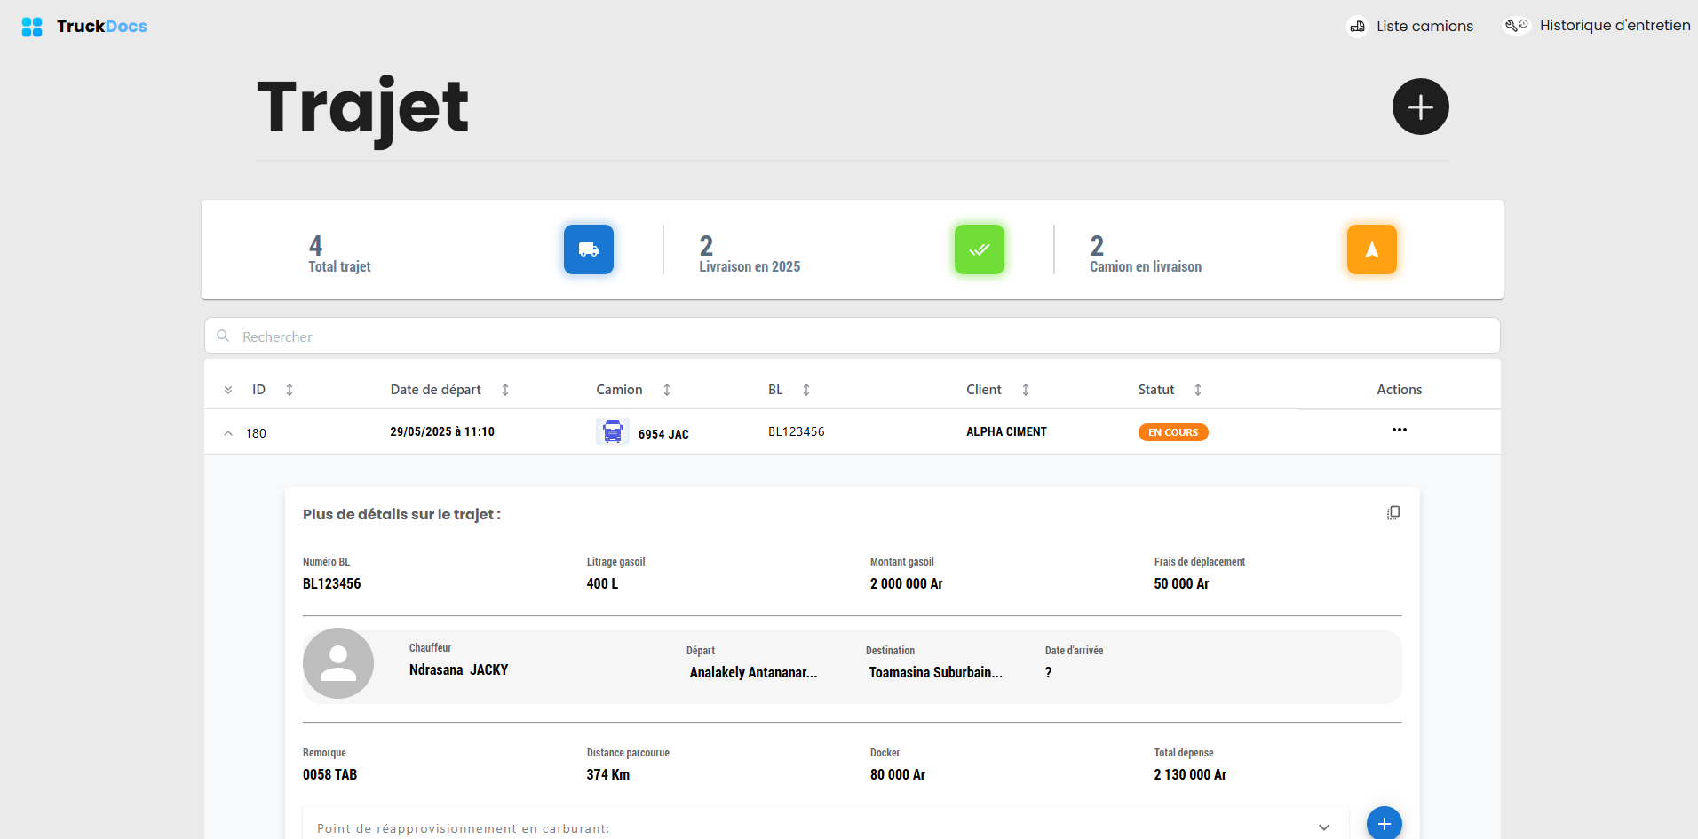Click the green double-check Livraison icon

click(x=979, y=249)
